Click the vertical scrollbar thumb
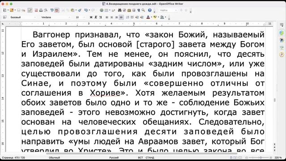 pos(274,100)
